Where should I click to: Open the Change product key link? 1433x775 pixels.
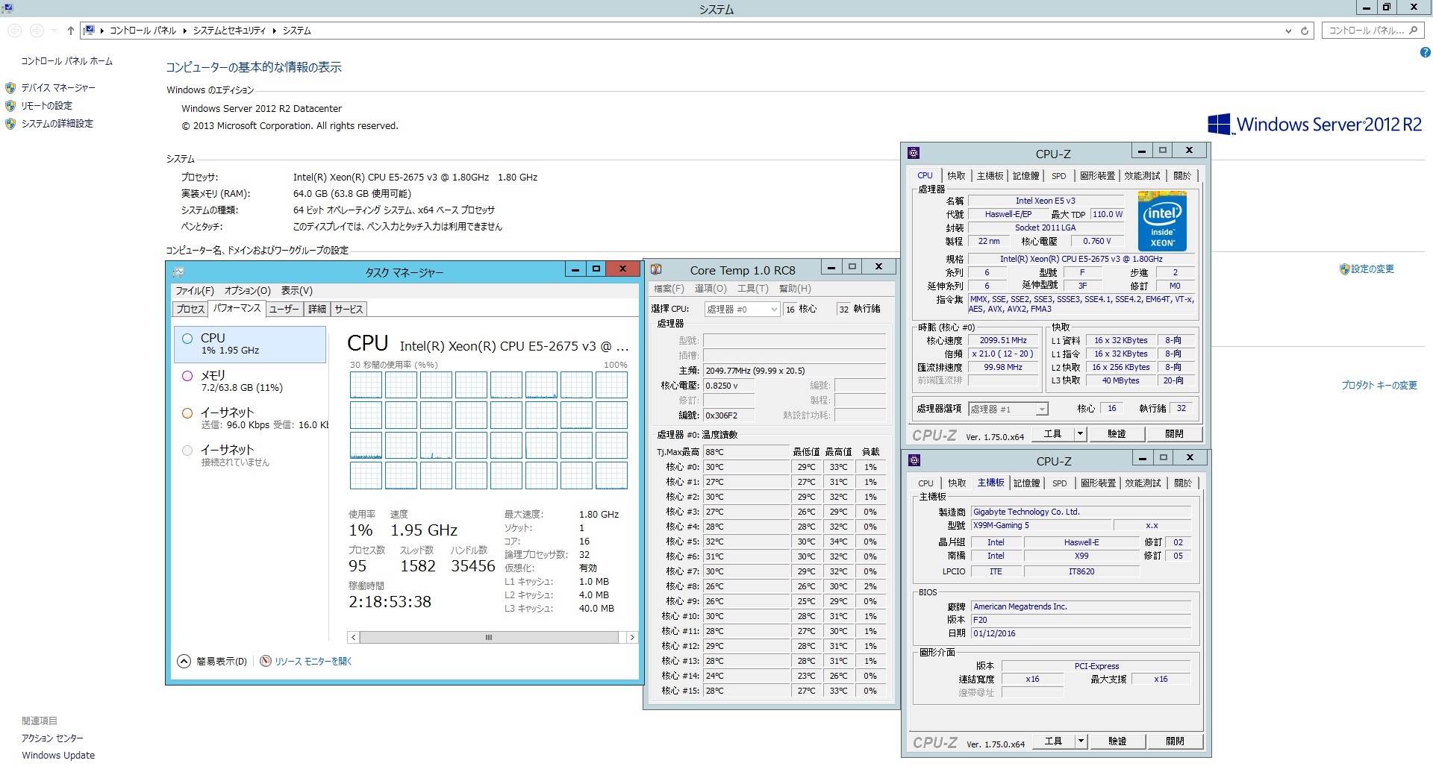point(1379,386)
